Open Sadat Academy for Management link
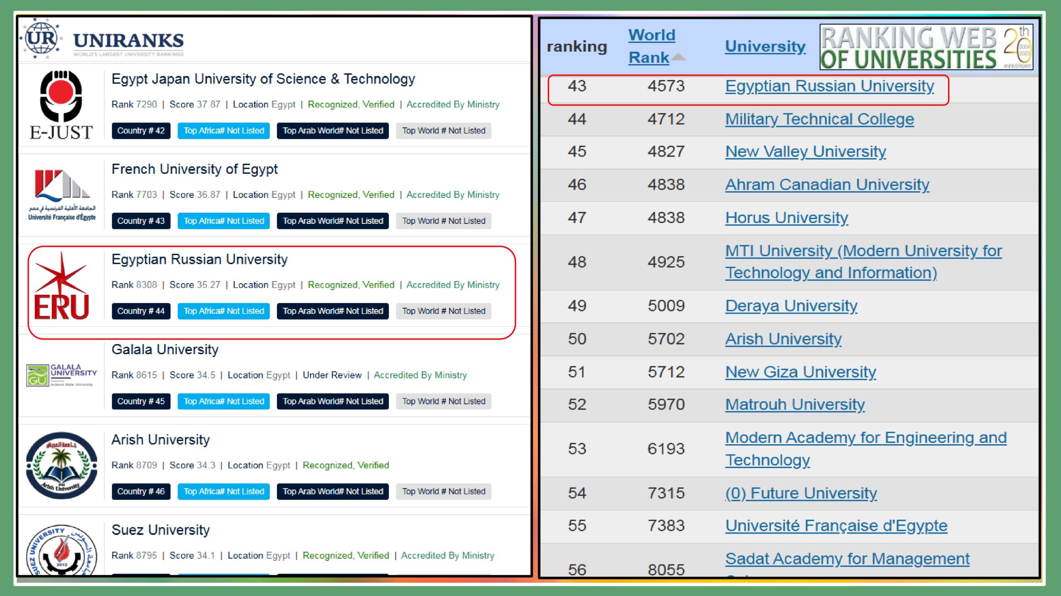Viewport: 1061px width, 596px height. [x=847, y=559]
